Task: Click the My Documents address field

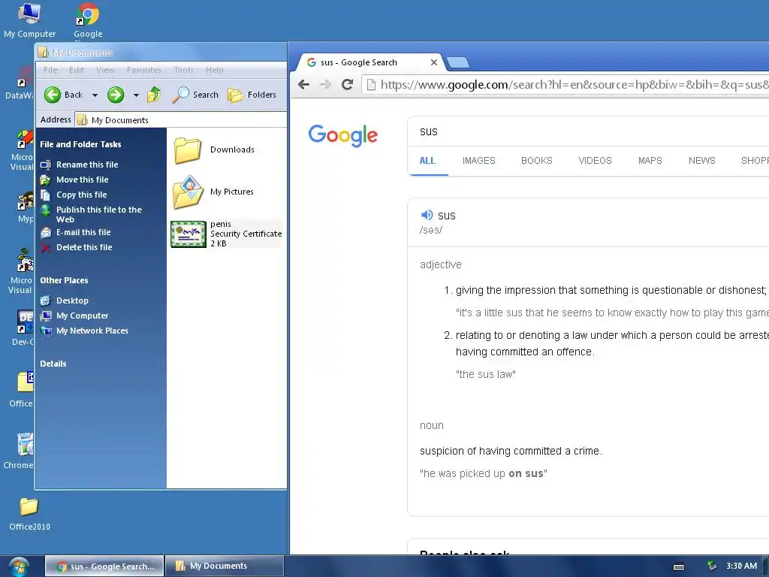Action: pyautogui.click(x=180, y=120)
